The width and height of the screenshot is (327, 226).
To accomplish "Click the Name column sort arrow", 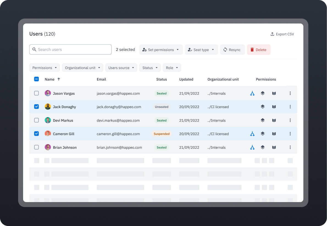I will (x=59, y=79).
